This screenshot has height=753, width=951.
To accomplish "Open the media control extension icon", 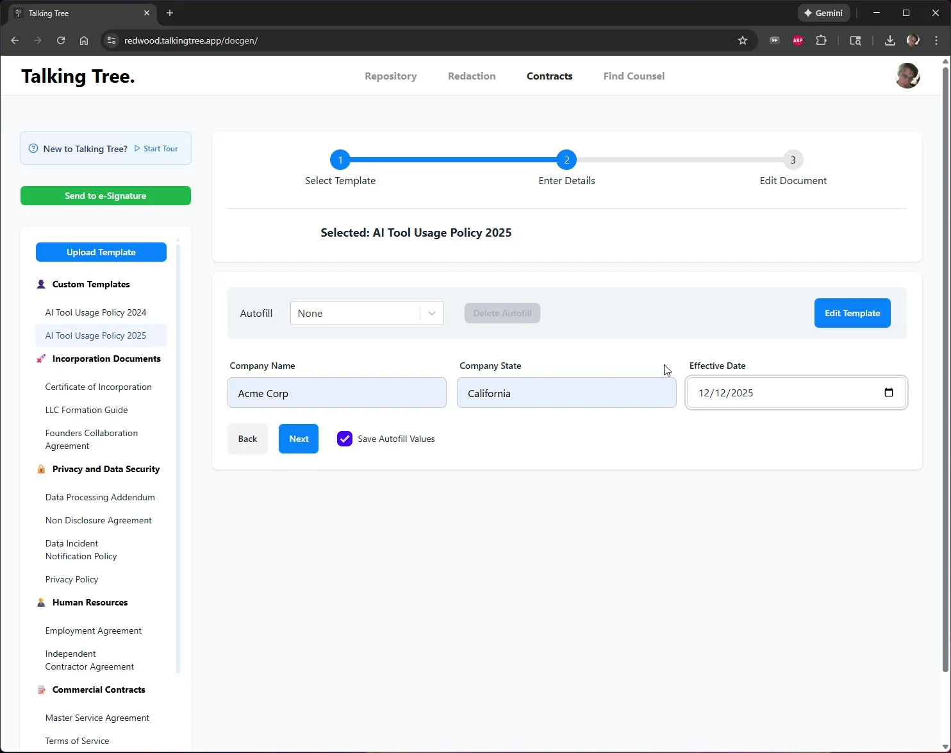I will pyautogui.click(x=775, y=40).
